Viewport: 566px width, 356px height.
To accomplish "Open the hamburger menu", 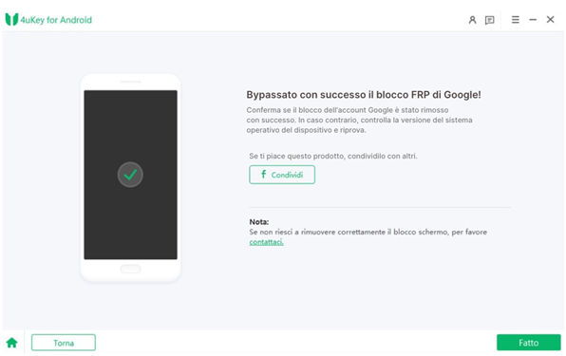I will pyautogui.click(x=516, y=20).
